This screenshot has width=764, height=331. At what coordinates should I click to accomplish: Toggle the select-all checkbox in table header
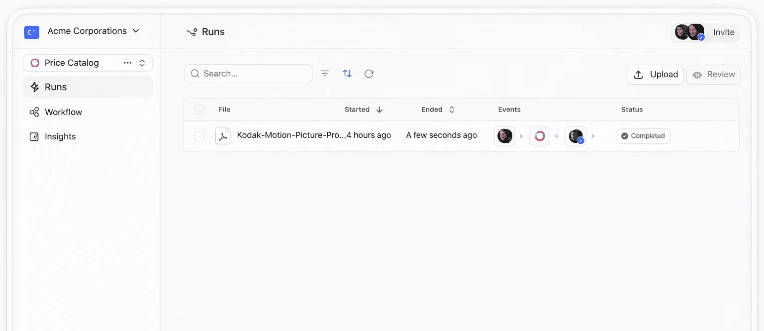click(199, 110)
